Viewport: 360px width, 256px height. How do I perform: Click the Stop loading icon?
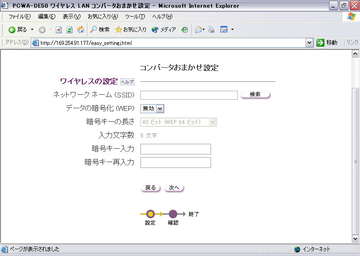pos(59,30)
